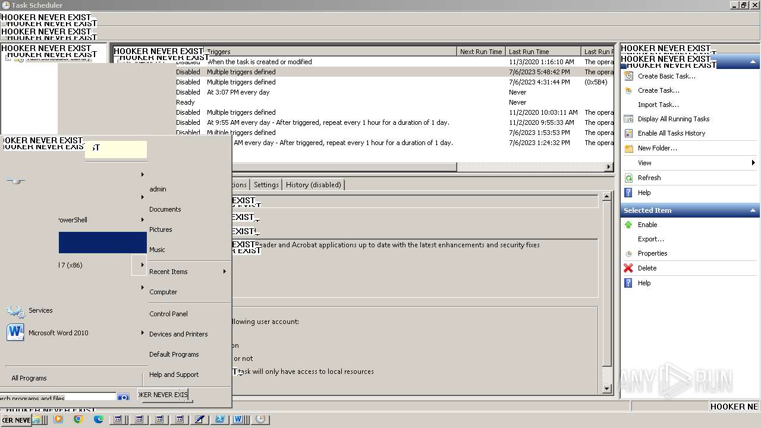Open the Word taskbar button
This screenshot has width=761, height=428.
pos(239,419)
